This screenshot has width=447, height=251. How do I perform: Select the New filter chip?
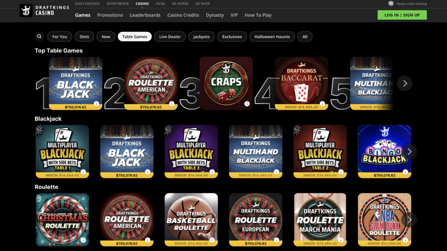[106, 37]
